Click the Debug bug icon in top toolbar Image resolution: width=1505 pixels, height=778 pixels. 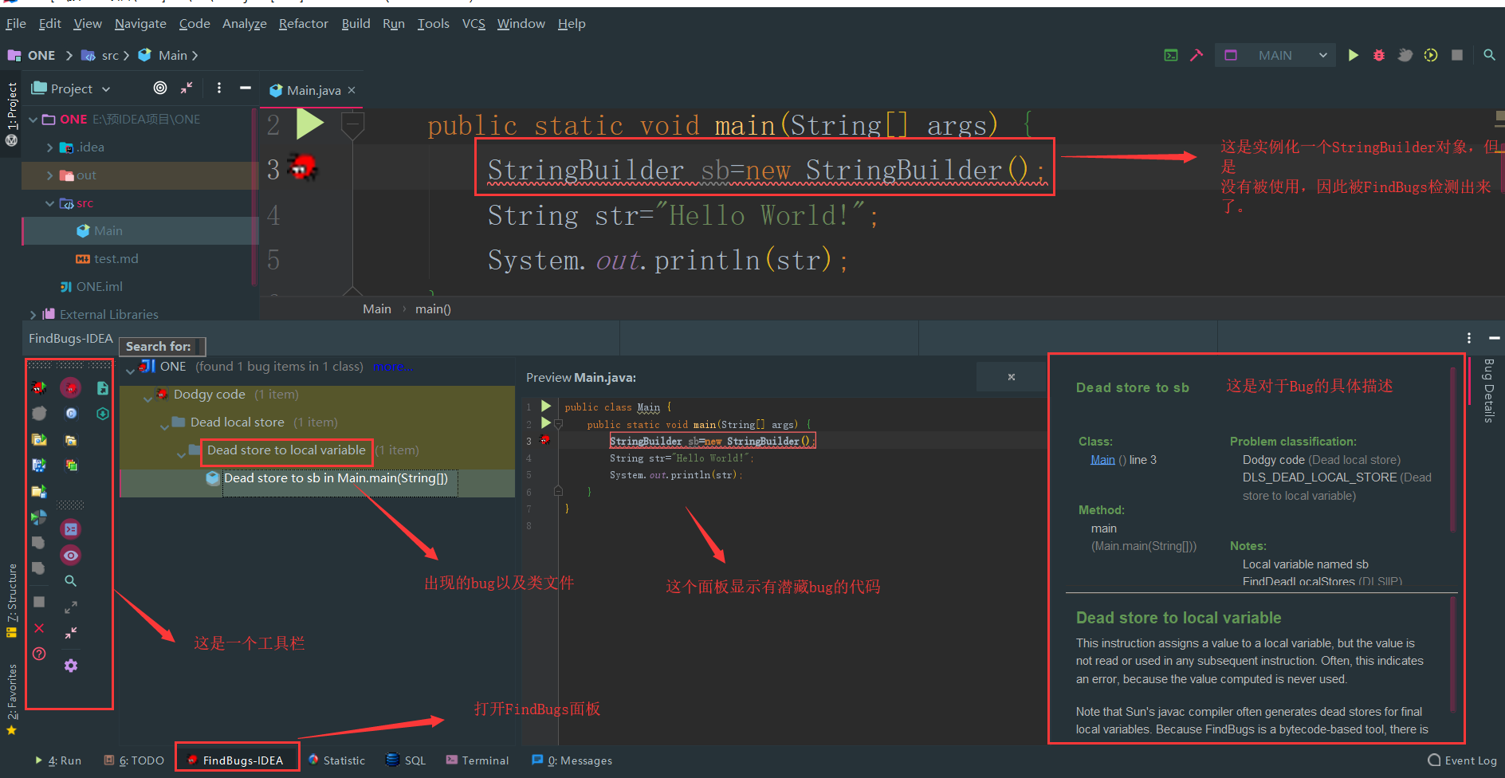(1379, 55)
